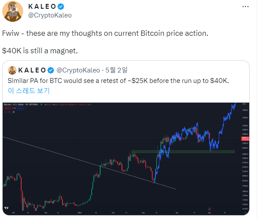Click the red current price label on chart axis
The width and height of the screenshot is (265, 220).
pyautogui.click(x=243, y=139)
